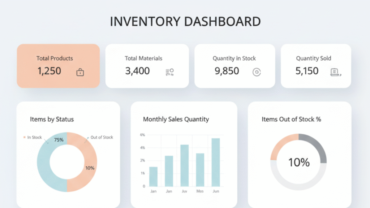Click the 75% label on the donut chart

click(59, 140)
